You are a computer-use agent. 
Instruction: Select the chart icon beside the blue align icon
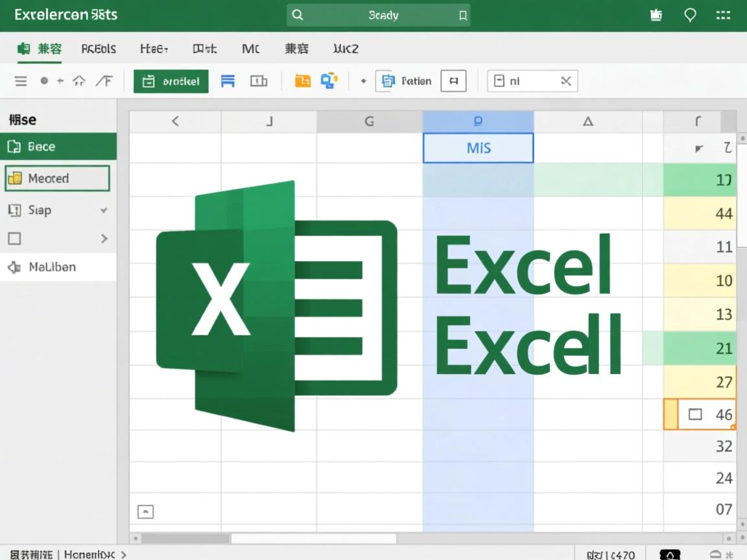259,81
